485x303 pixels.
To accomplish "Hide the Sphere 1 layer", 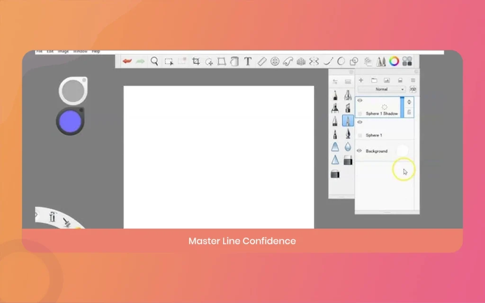I will (x=360, y=122).
